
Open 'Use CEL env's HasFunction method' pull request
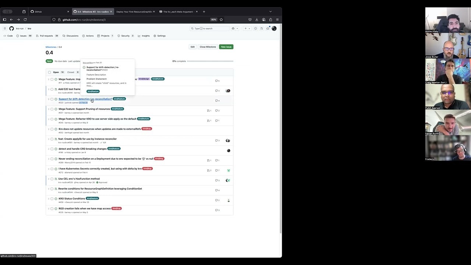coord(79,179)
